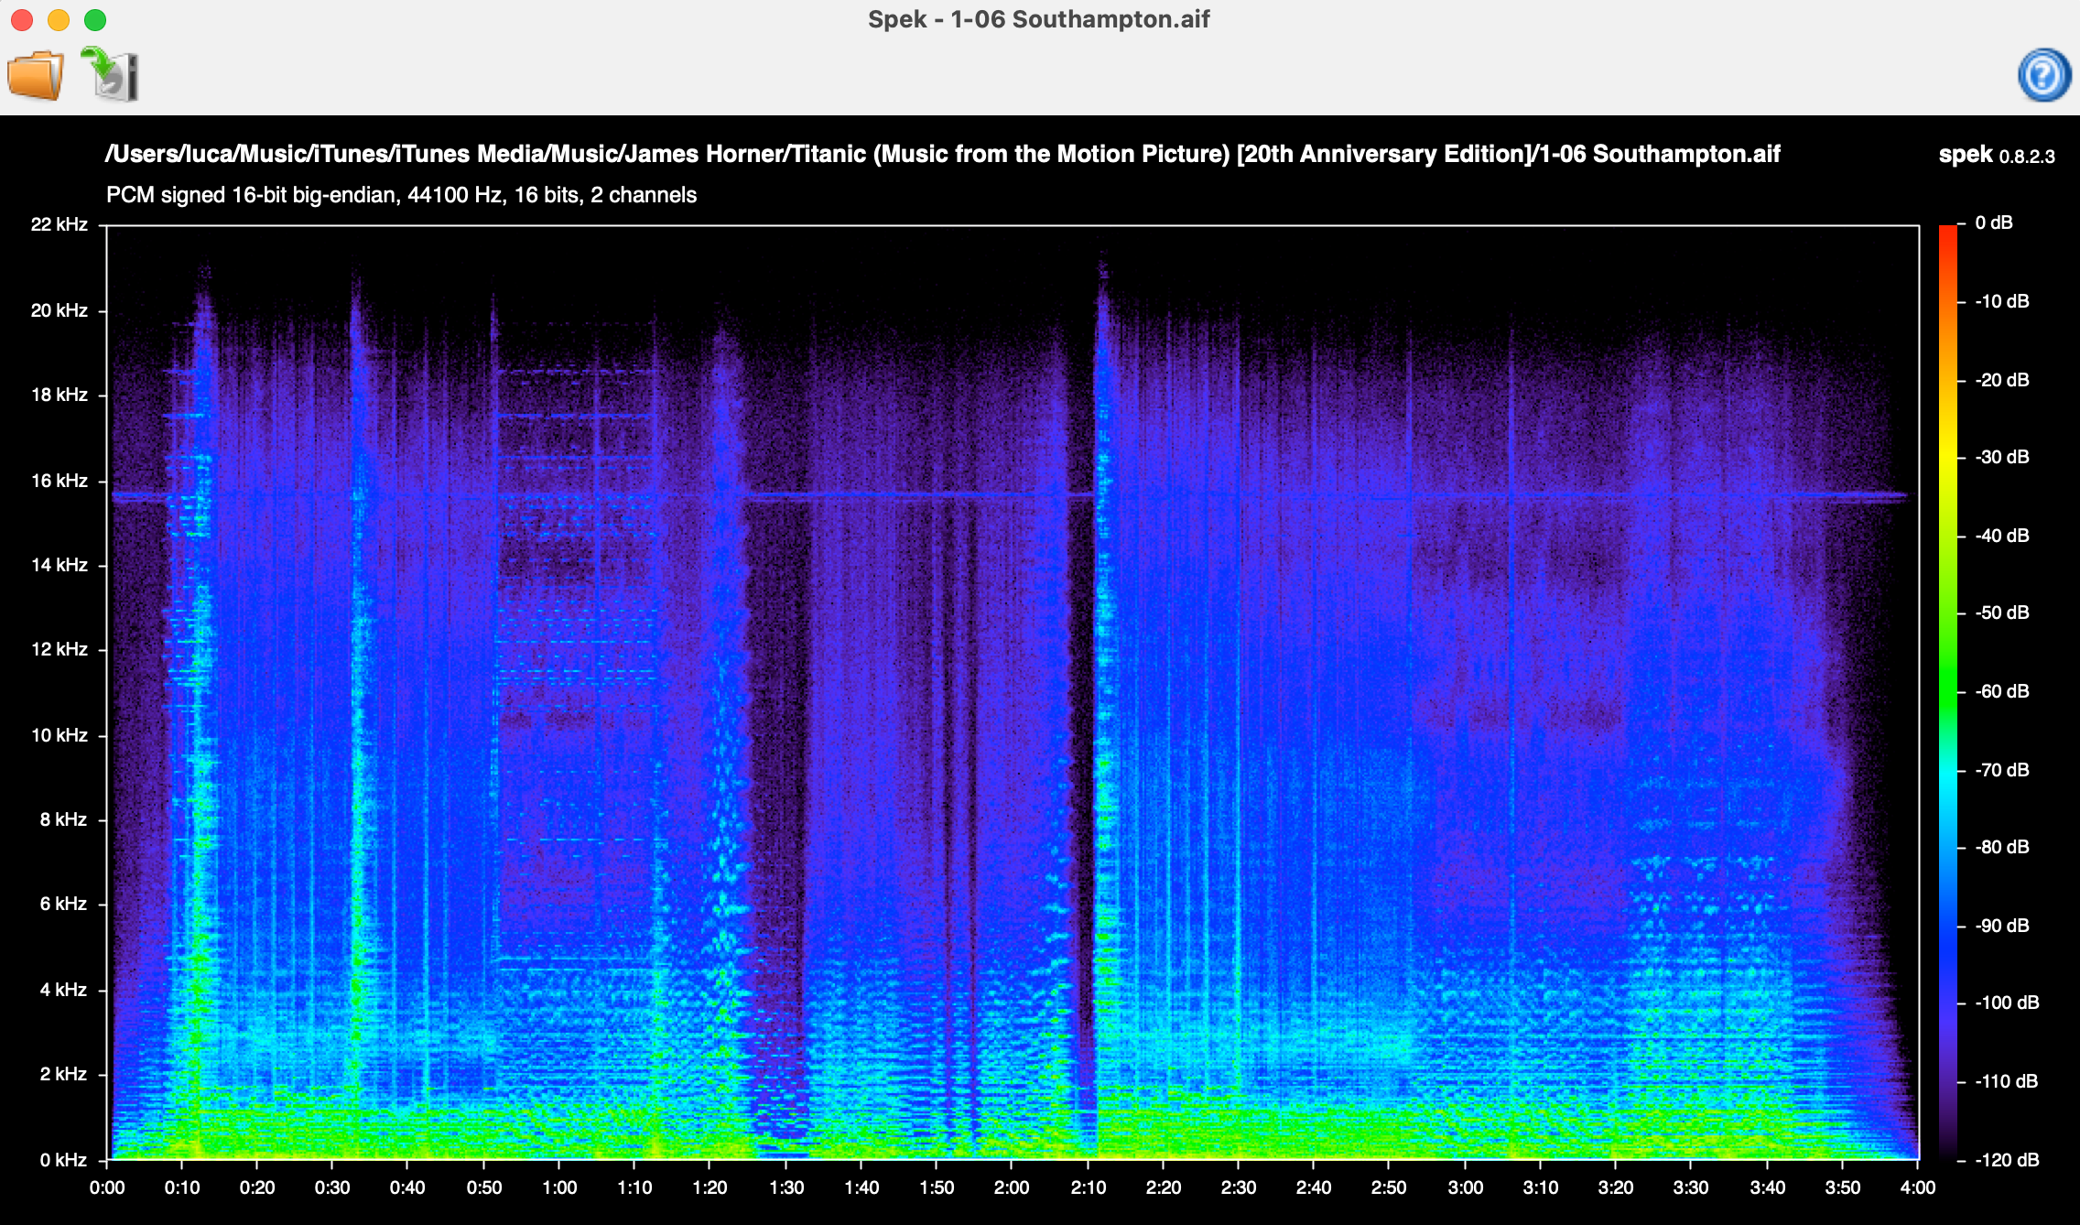Click the 22 kHz top frequency label
The image size is (2080, 1225).
point(59,224)
